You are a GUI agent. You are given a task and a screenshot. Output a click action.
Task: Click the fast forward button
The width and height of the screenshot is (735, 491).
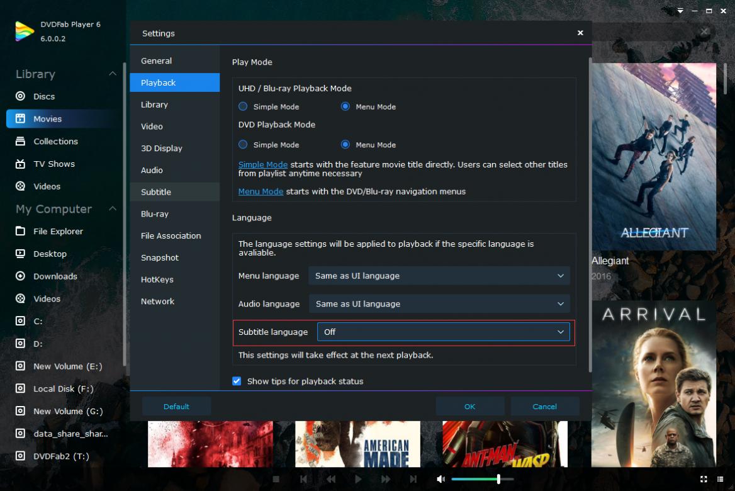click(x=386, y=479)
